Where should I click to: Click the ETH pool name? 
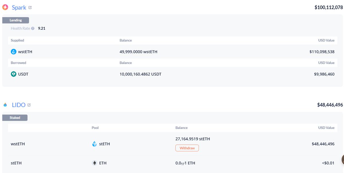coord(103,163)
